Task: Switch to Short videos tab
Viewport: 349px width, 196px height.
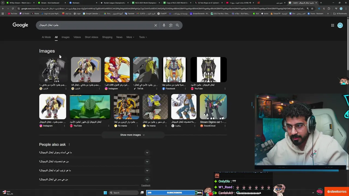Action: click(91, 37)
